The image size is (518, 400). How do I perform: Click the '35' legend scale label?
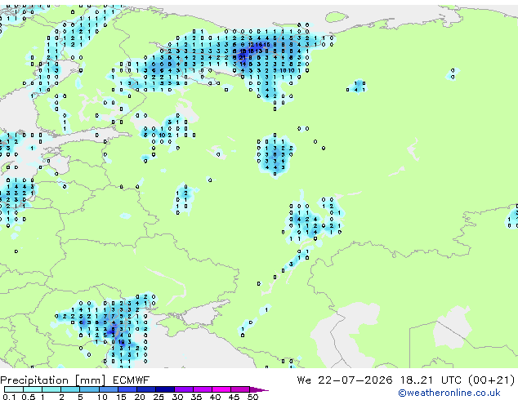(x=196, y=397)
